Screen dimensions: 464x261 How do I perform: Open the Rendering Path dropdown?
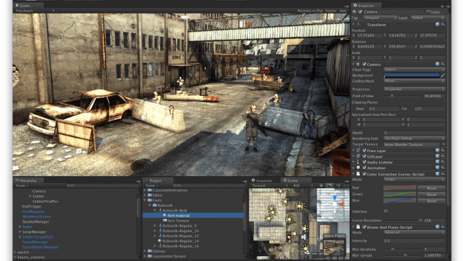point(414,138)
